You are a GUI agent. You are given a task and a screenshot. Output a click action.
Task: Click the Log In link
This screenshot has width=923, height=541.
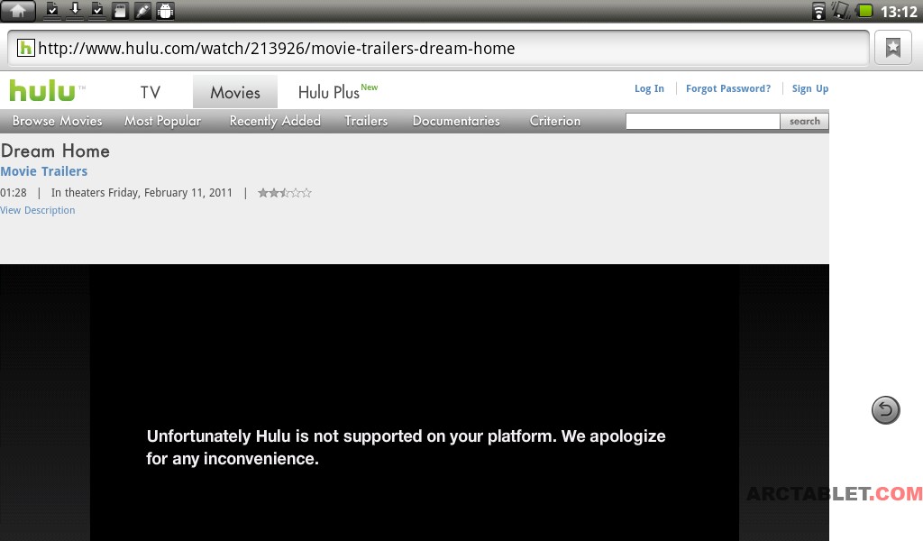[649, 88]
